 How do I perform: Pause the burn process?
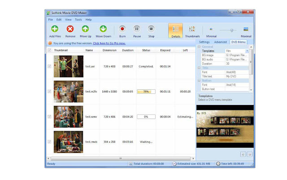(x=137, y=29)
